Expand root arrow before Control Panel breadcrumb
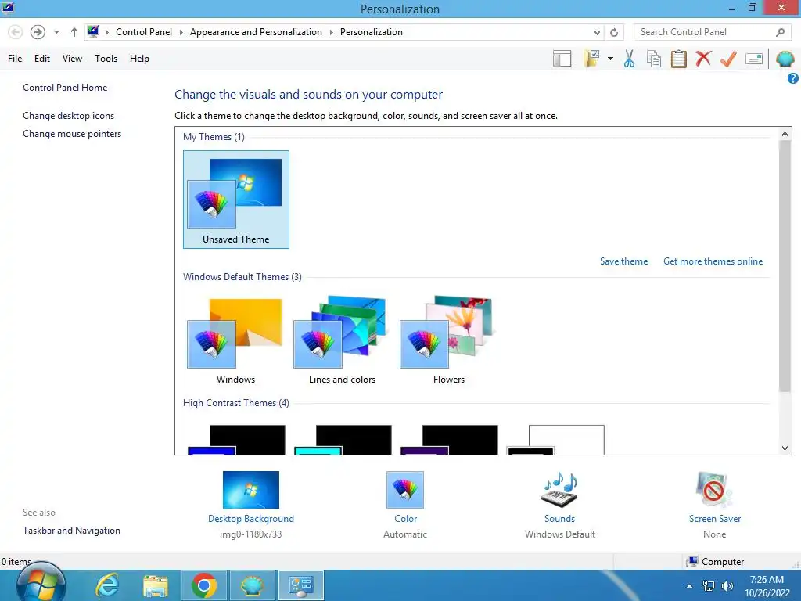The image size is (801, 601). tap(106, 32)
